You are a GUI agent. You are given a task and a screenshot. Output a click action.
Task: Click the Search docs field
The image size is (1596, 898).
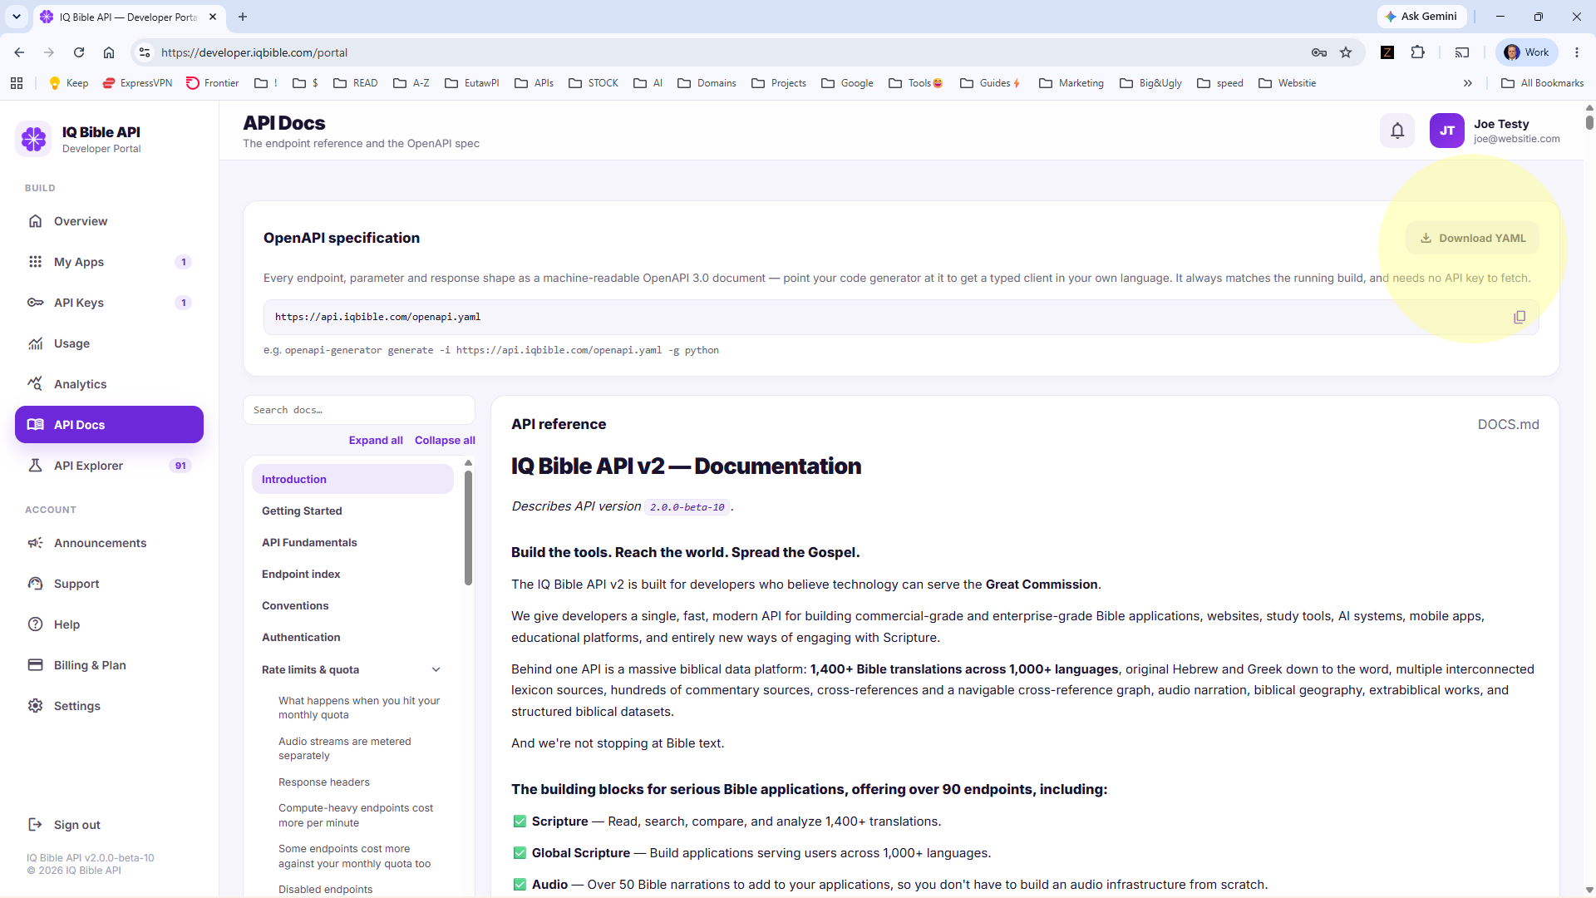[x=358, y=410]
